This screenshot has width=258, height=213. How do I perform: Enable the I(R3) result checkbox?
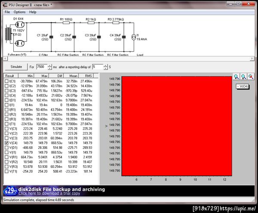click(6, 119)
